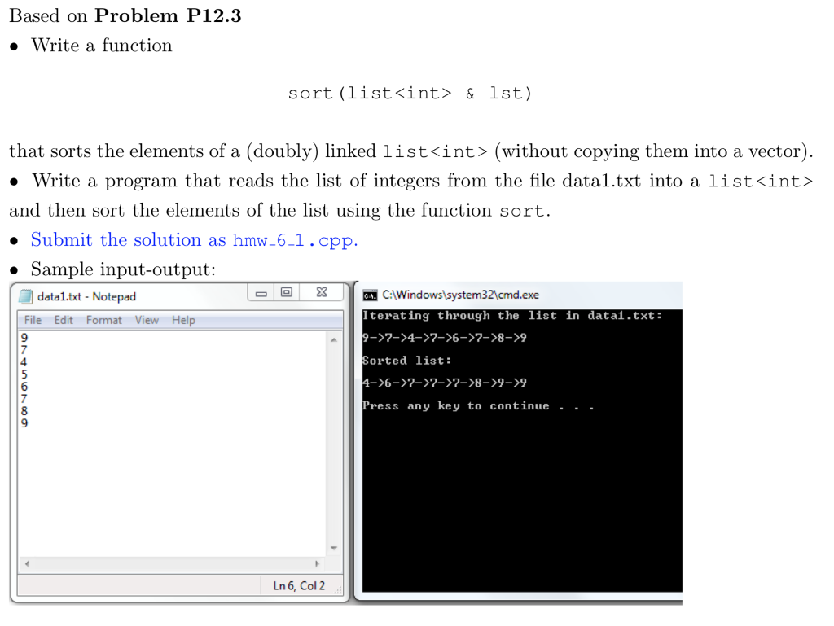Viewport: 834px width, 626px height.
Task: Click the cmd.exe icon in the console title bar
Action: pos(368,295)
